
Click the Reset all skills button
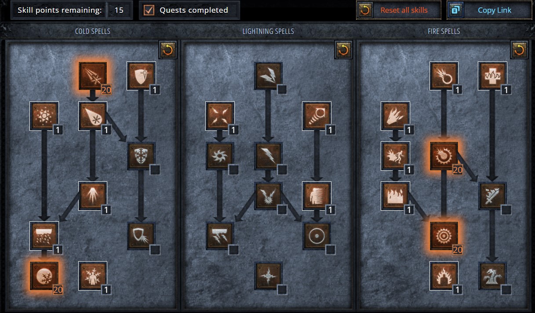click(399, 10)
